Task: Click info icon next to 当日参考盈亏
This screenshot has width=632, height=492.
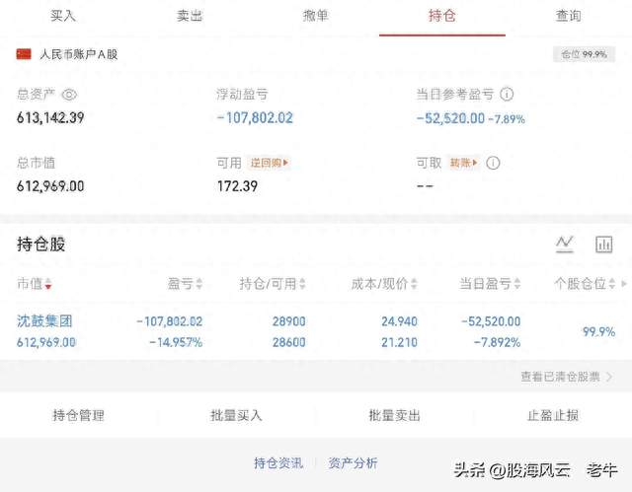Action: [x=507, y=94]
